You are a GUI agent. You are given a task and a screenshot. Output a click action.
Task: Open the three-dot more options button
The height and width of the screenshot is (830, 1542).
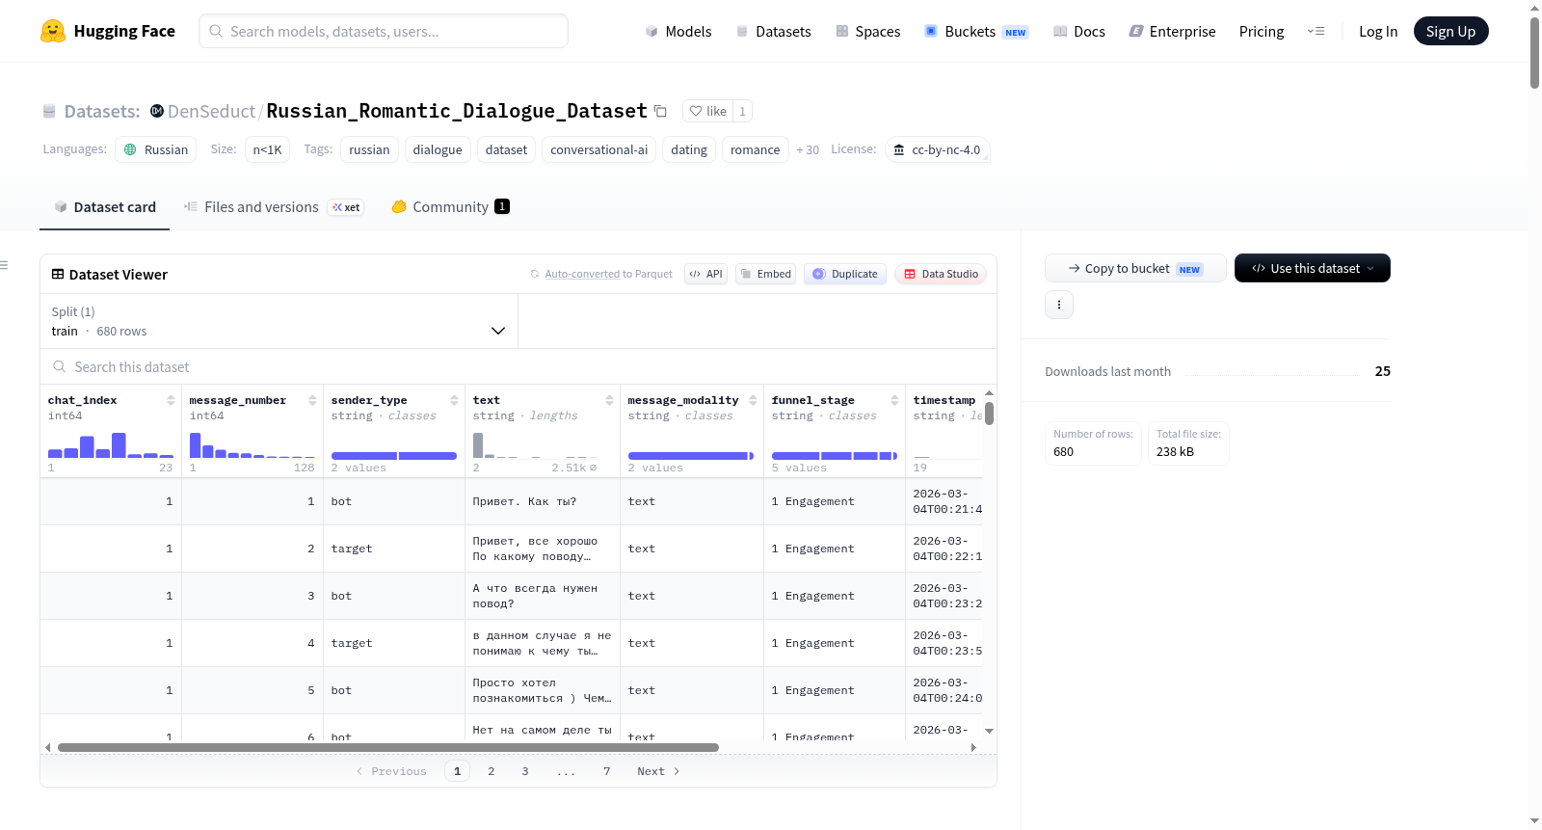[1059, 305]
